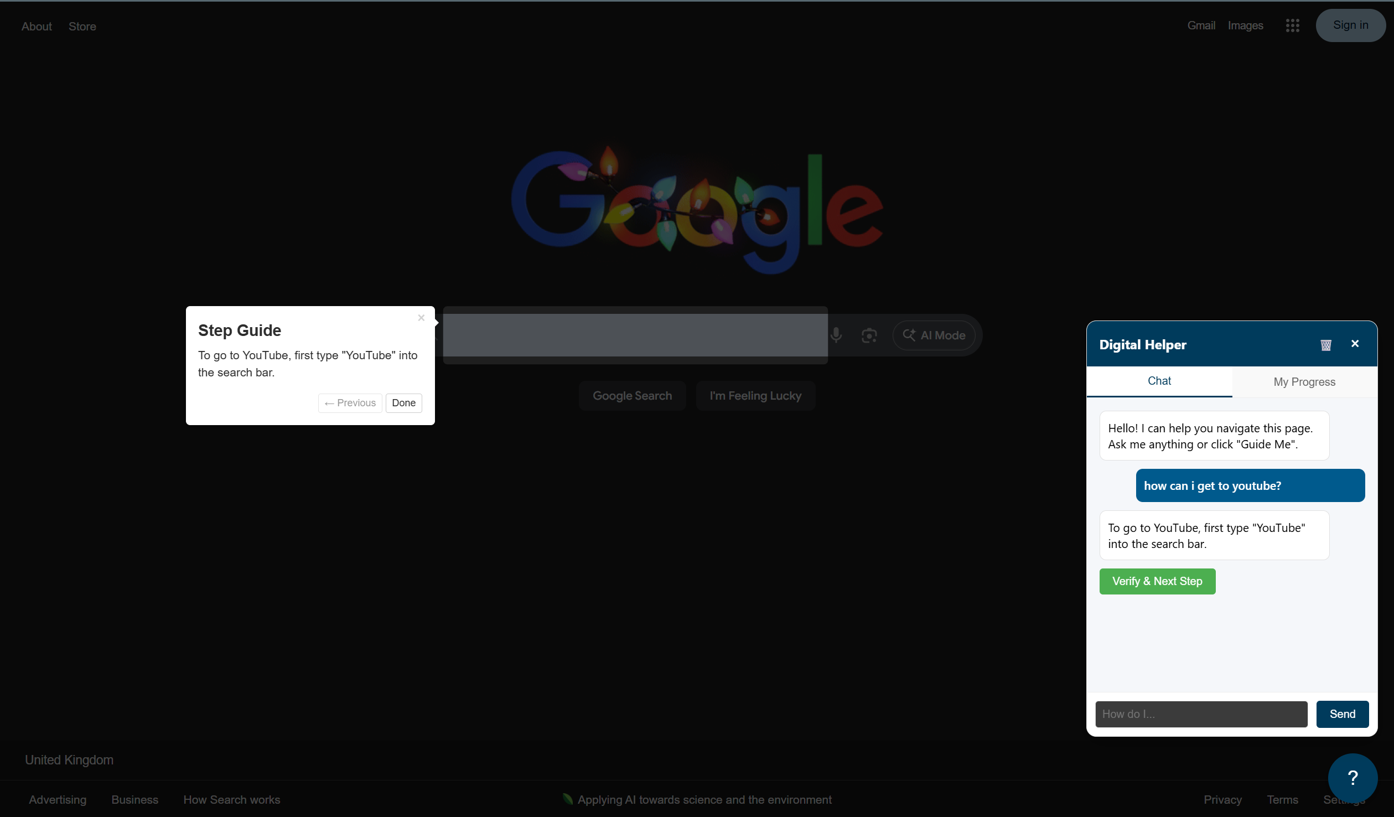Open the How Search works footer link
The height and width of the screenshot is (817, 1394).
click(x=231, y=800)
